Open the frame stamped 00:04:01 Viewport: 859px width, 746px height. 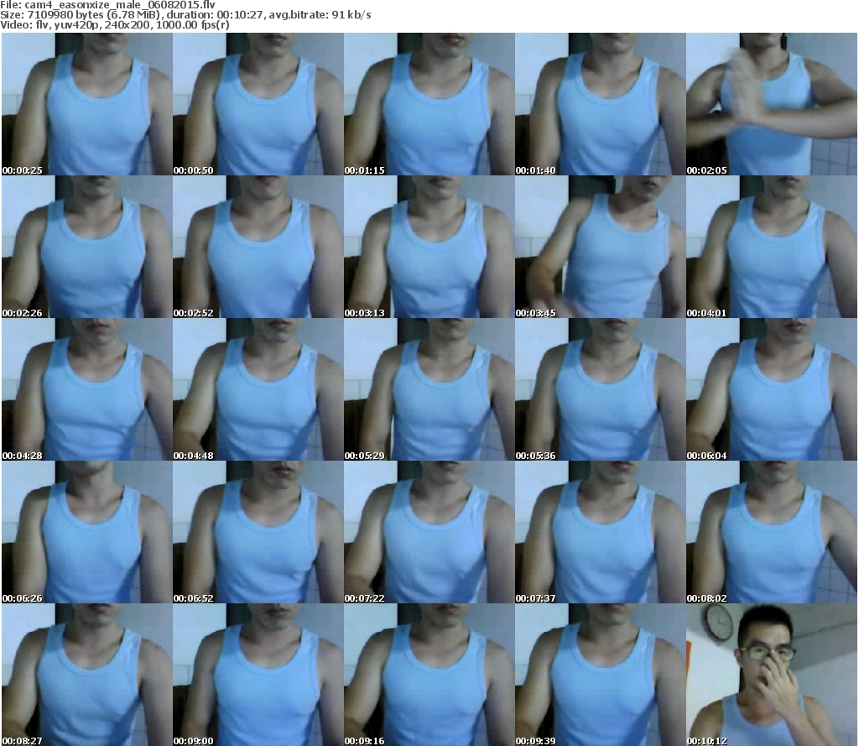click(x=772, y=247)
